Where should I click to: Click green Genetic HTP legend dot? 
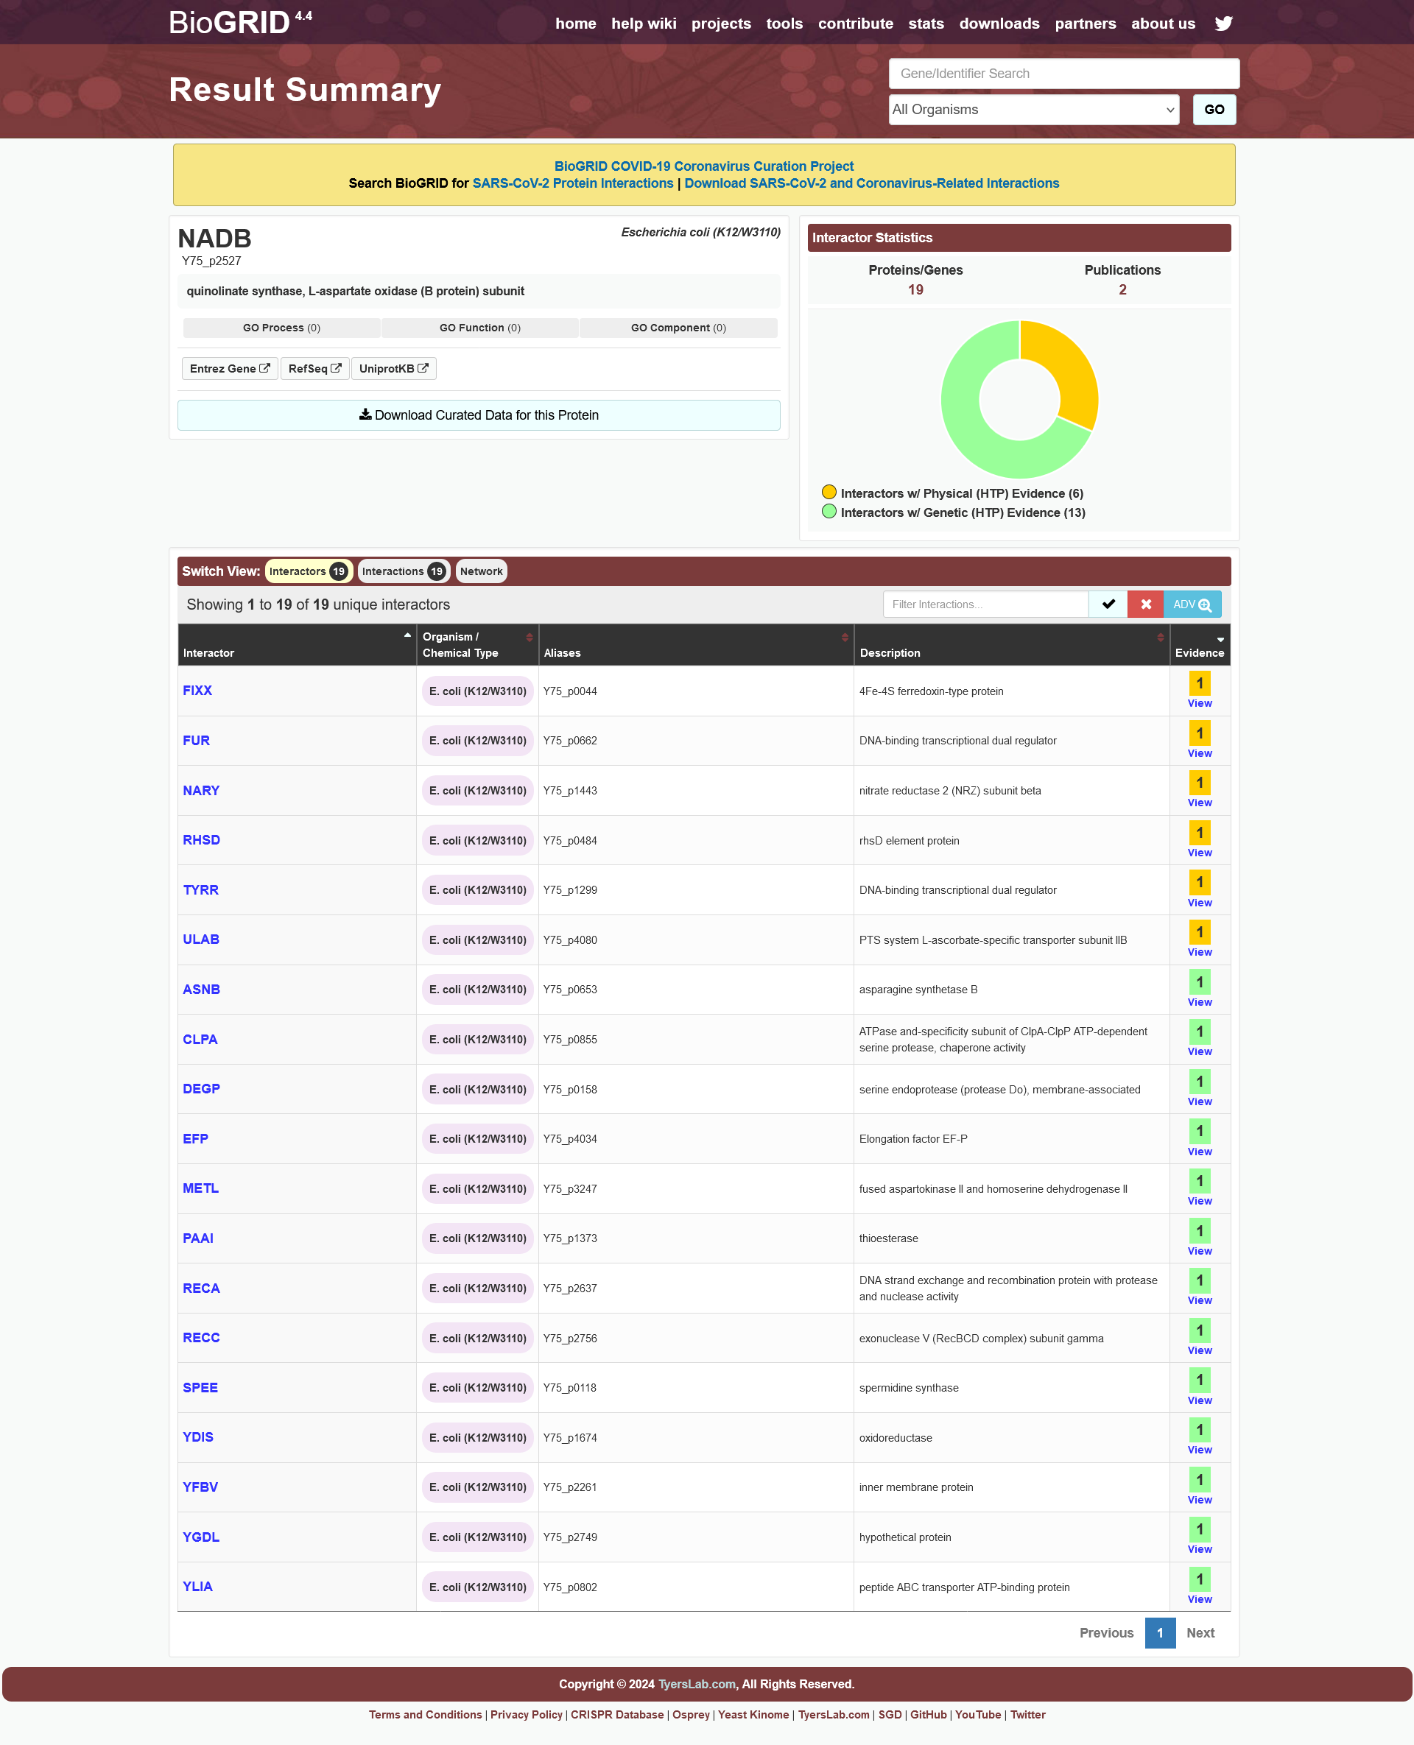coord(829,512)
